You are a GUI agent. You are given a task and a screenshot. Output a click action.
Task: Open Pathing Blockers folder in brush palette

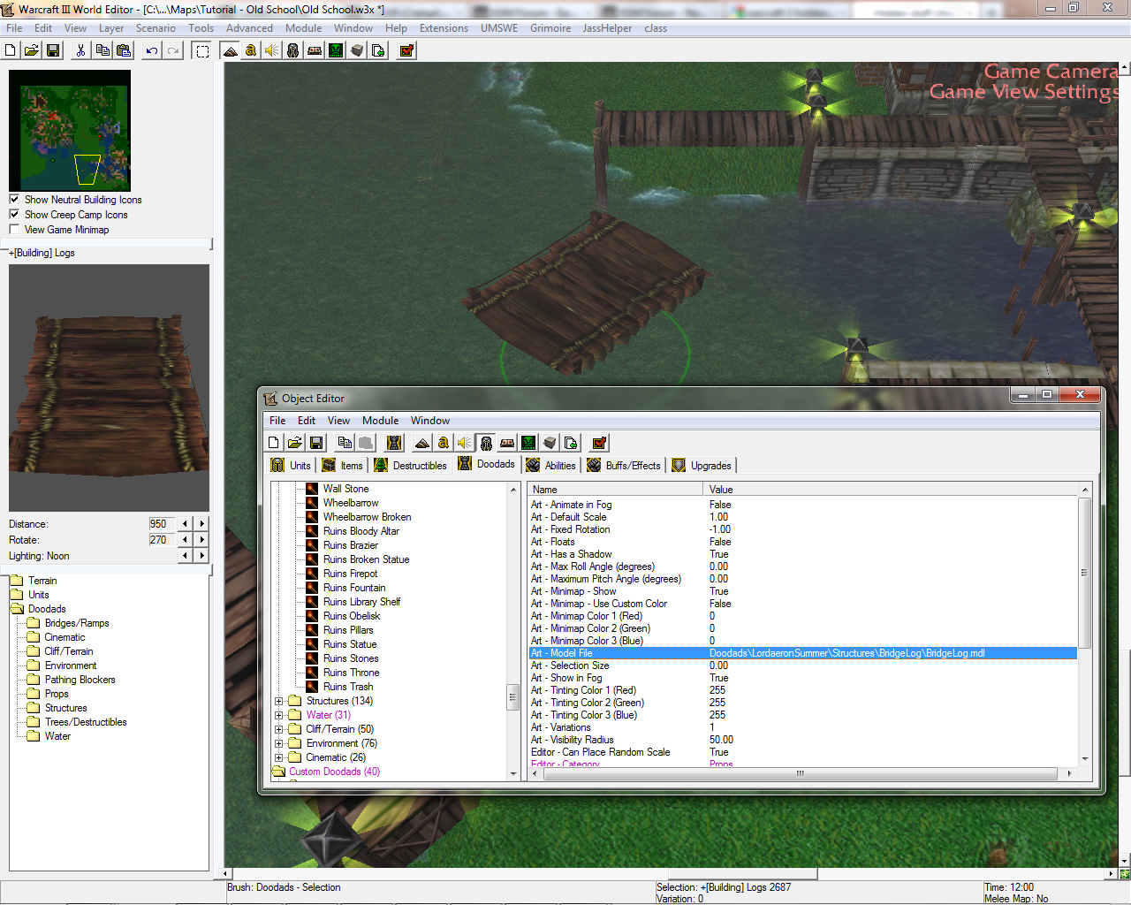[80, 680]
